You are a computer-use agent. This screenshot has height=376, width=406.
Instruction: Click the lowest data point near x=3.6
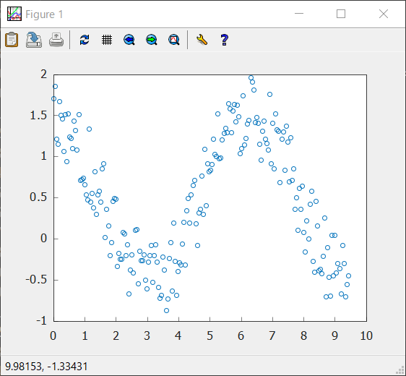166,310
